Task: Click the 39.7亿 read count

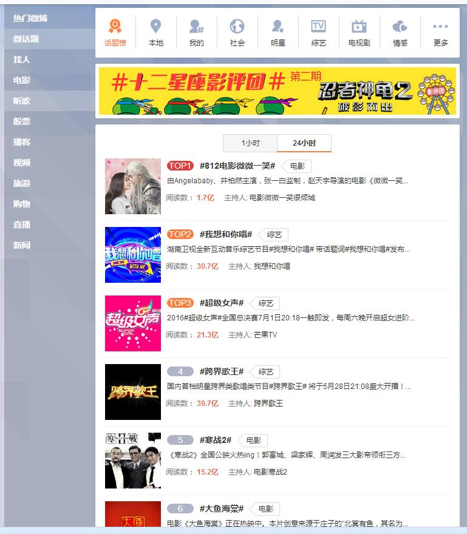Action: tap(207, 404)
